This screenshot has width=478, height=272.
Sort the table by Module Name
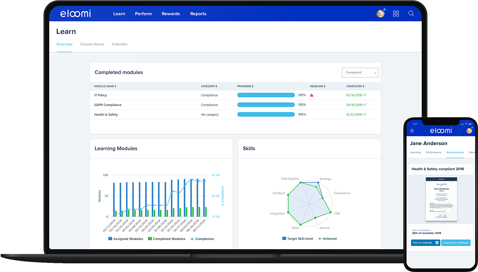tap(105, 86)
